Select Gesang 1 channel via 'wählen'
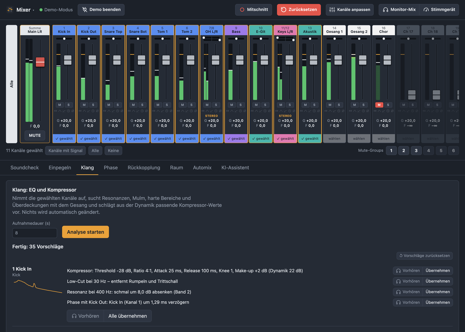 point(335,139)
